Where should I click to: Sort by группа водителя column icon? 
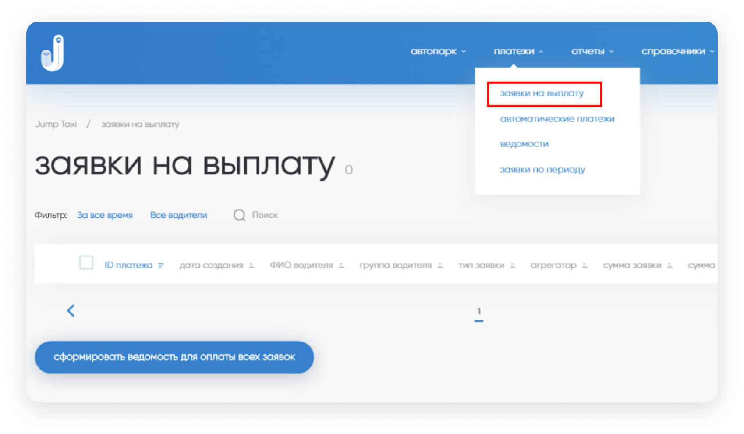coord(440,266)
